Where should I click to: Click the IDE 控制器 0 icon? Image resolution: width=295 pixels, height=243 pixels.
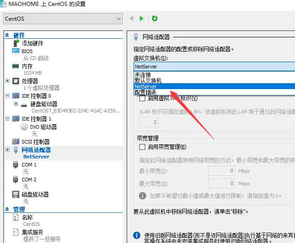16,95
